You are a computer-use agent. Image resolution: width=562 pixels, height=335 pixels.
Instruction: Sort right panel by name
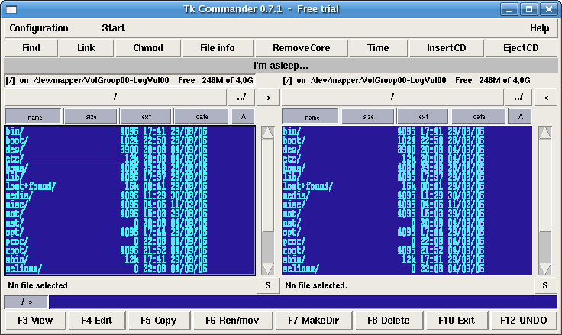tap(310, 117)
